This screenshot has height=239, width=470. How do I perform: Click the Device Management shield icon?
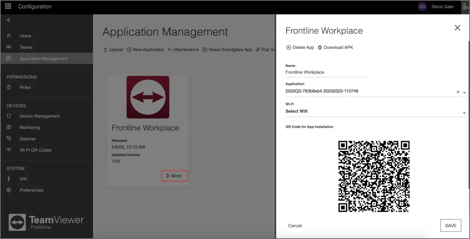pos(9,116)
